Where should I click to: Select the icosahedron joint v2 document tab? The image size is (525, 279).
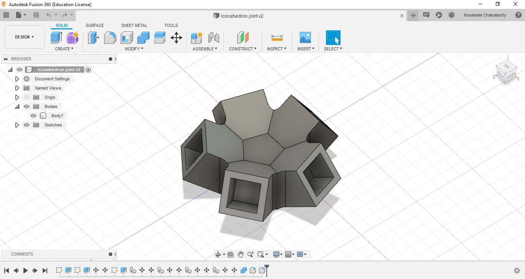[238, 16]
